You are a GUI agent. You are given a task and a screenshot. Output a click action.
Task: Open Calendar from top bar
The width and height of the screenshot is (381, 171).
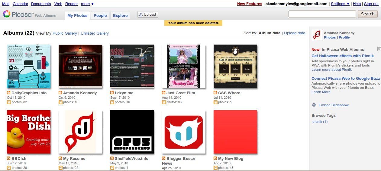[x=21, y=4]
